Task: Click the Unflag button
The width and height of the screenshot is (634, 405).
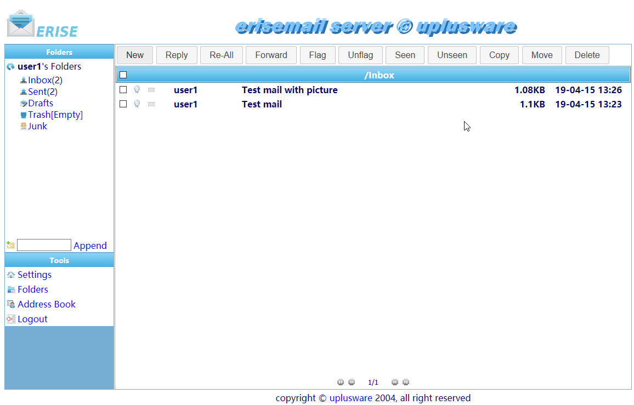Action: [361, 55]
